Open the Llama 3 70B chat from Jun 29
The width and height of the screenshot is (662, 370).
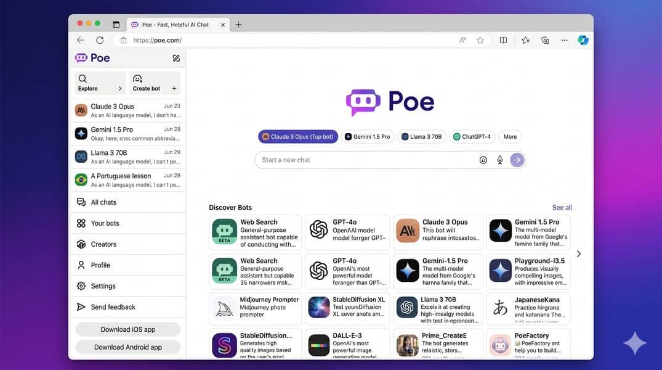[127, 157]
